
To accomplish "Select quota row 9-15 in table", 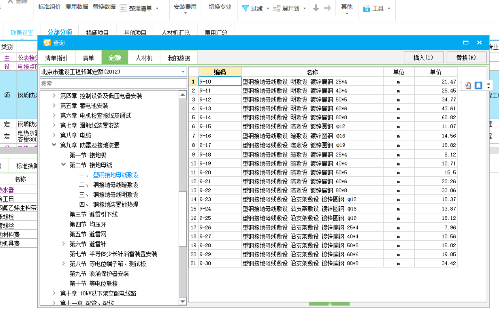I will pyautogui.click(x=220, y=126).
